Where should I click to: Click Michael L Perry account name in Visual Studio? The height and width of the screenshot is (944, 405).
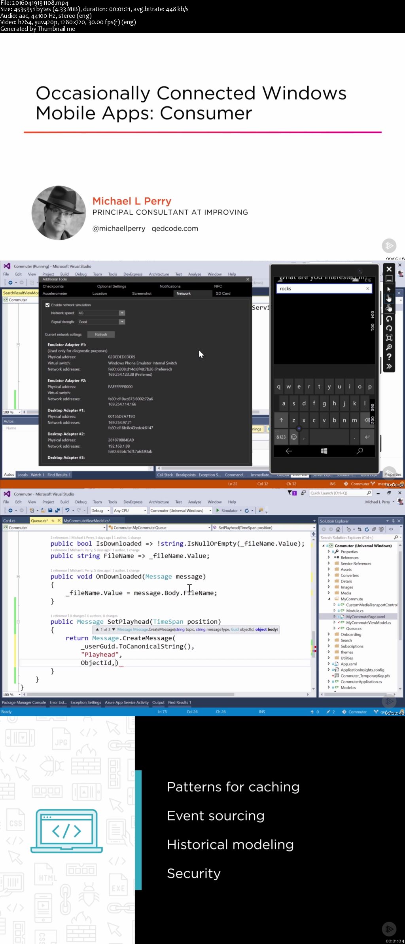pos(378,502)
